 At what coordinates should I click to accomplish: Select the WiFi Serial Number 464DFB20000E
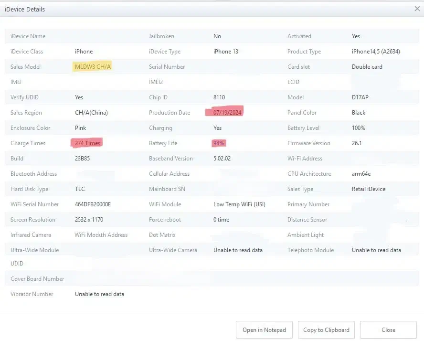pyautogui.click(x=93, y=204)
